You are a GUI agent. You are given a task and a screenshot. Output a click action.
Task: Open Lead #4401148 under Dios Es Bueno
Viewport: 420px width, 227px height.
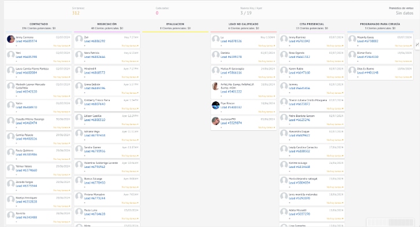click(368, 72)
